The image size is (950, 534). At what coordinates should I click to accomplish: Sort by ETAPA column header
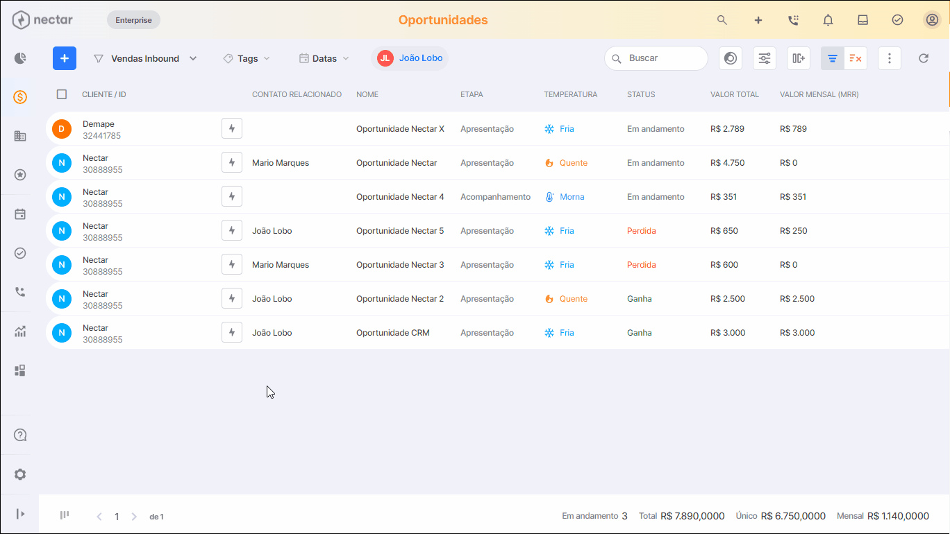472,94
